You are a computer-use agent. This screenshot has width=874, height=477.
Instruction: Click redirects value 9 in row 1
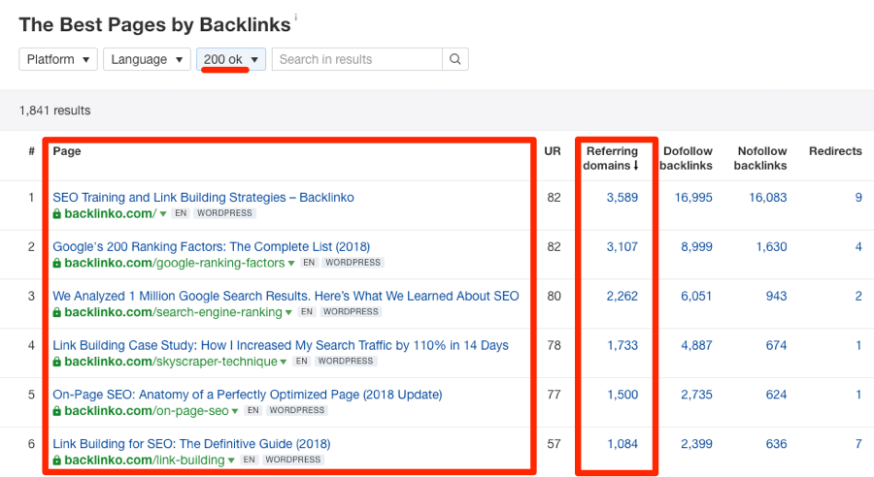pos(858,197)
